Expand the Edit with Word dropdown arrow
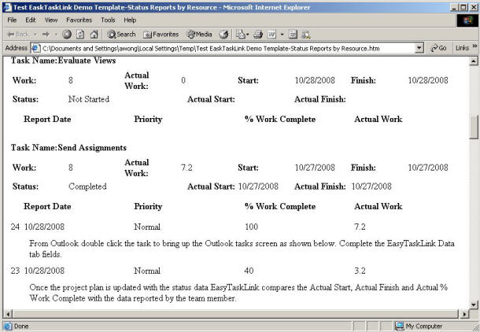 click(x=282, y=35)
